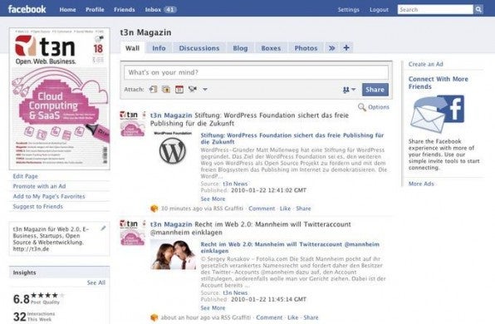The width and height of the screenshot is (495, 324).
Task: Like the WordPress Foundation post
Action: (x=285, y=209)
